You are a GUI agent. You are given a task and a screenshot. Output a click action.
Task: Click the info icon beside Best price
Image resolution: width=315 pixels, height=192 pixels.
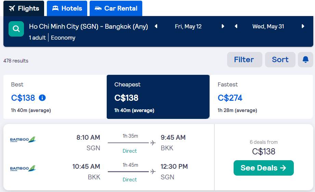tap(42, 98)
